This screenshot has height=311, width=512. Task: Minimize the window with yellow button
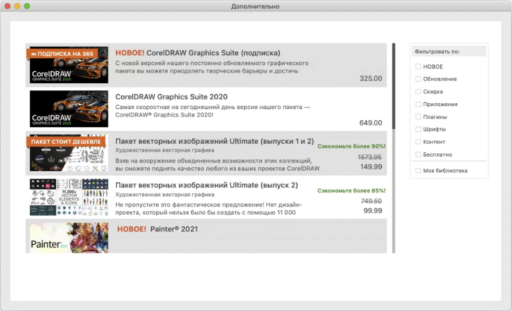[17, 6]
